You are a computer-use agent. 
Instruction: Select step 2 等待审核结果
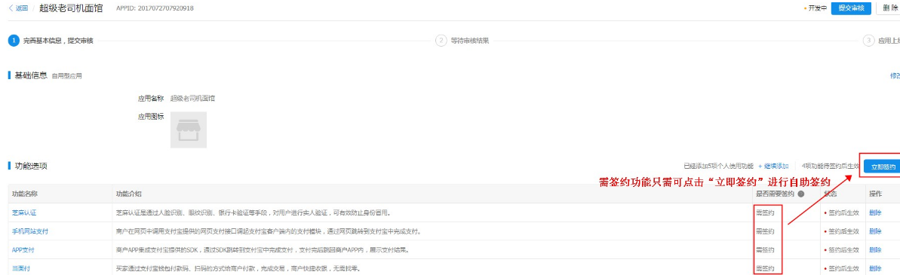[x=462, y=41]
